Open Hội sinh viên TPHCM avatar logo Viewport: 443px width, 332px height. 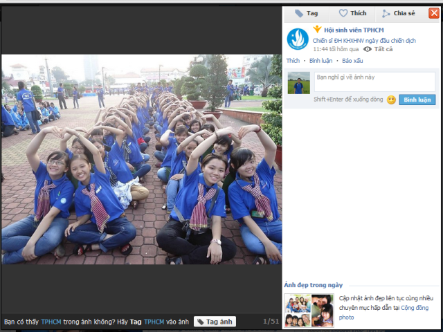click(298, 39)
